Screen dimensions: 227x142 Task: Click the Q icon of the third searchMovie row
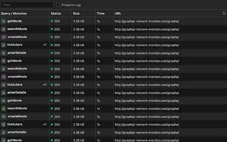4,109
